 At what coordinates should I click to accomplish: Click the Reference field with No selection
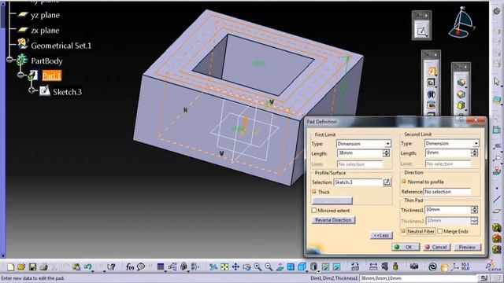point(447,192)
